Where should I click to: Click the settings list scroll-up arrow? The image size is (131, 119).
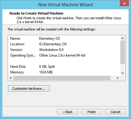123,38
